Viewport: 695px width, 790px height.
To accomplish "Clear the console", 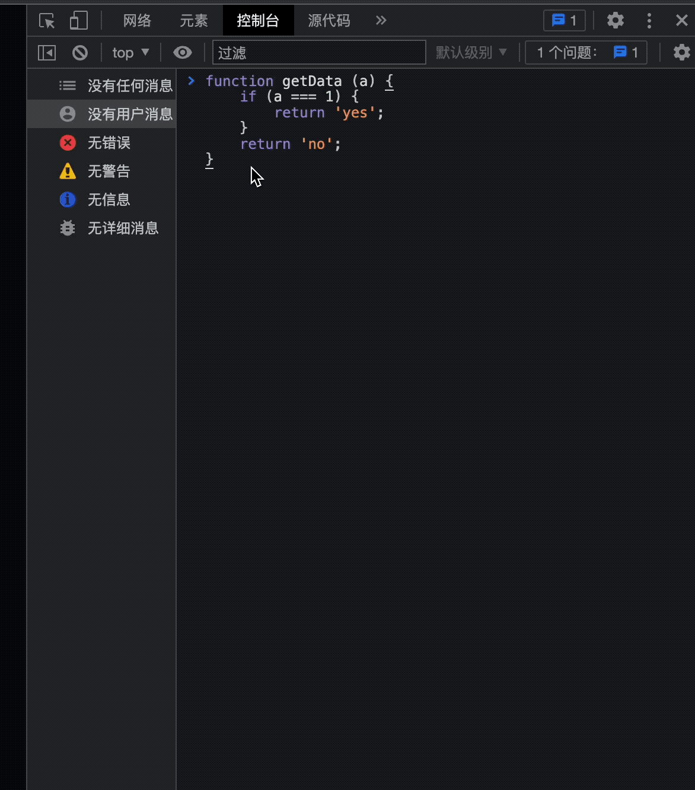I will pyautogui.click(x=80, y=53).
